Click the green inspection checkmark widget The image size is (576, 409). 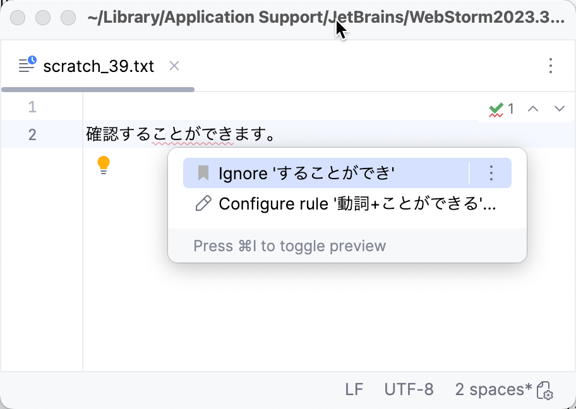pyautogui.click(x=497, y=108)
